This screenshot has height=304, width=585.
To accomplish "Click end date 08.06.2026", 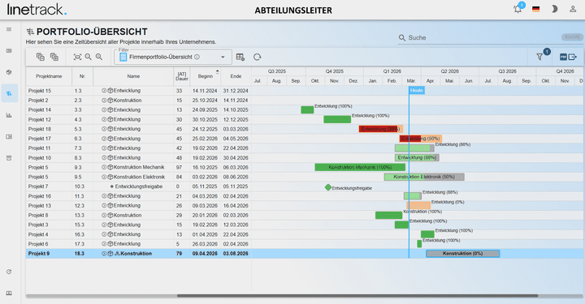I will click(236, 177).
